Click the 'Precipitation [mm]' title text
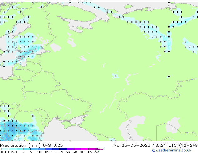The width and height of the screenshot is (198, 153). pyautogui.click(x=20, y=146)
